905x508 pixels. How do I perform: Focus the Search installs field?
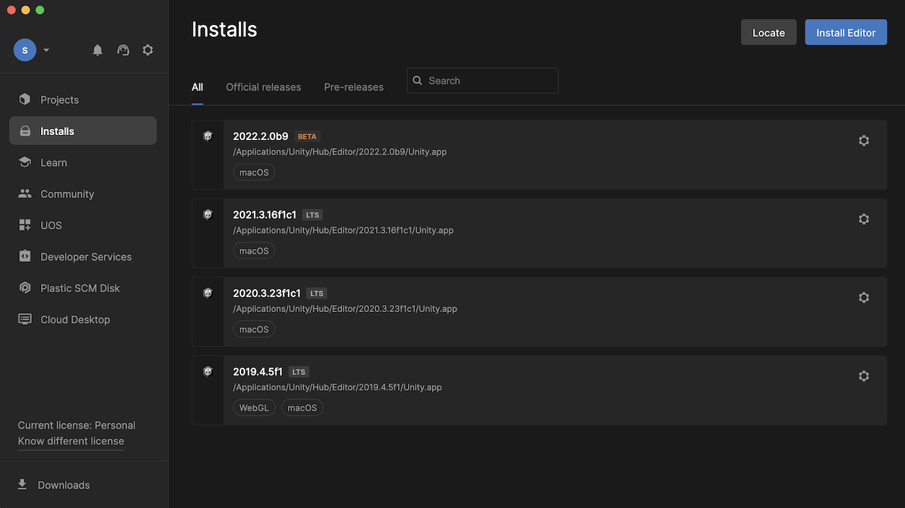coord(482,81)
